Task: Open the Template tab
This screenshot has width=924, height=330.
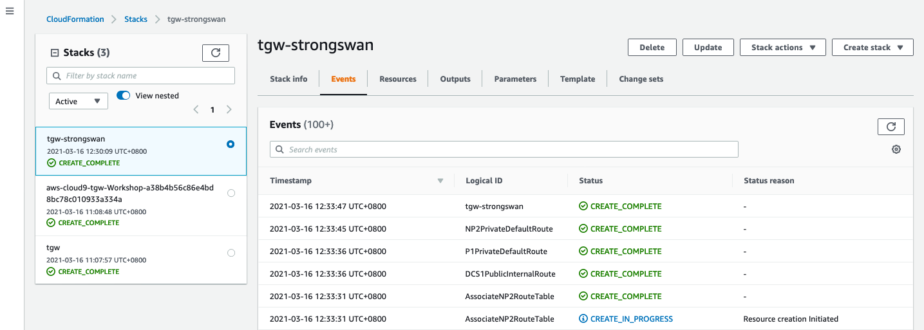Action: [577, 79]
